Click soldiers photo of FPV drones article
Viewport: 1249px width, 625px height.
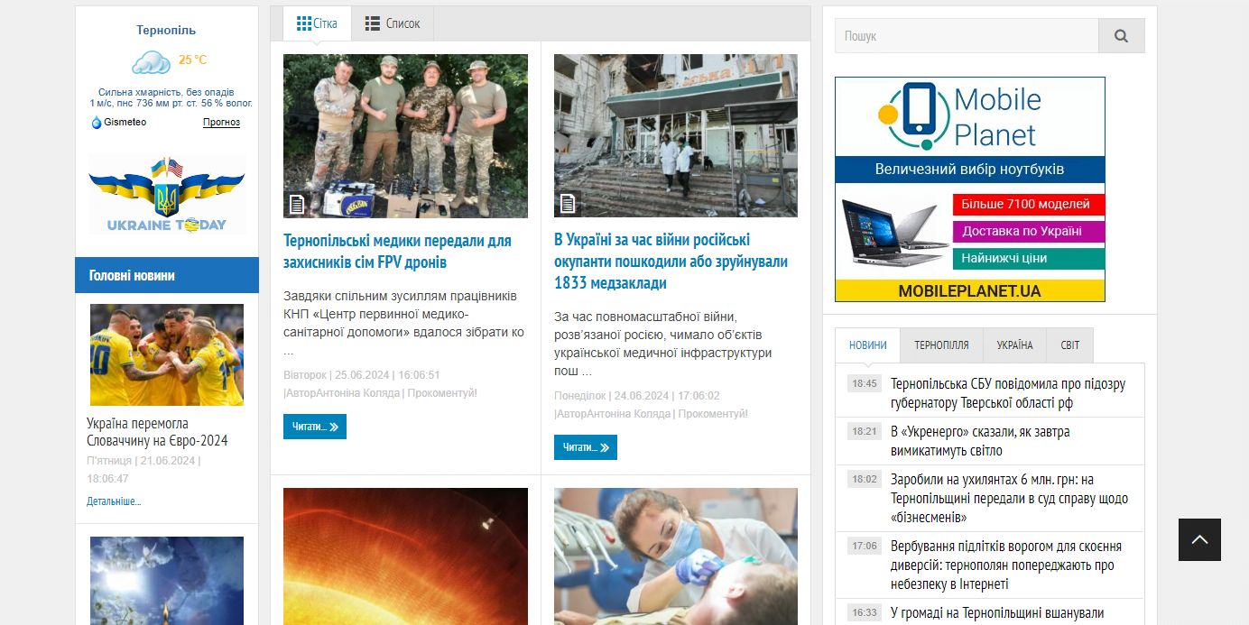coord(405,136)
